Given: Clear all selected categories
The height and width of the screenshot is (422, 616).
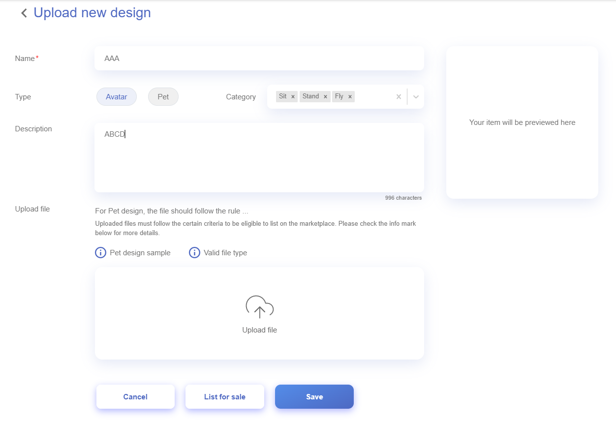Looking at the screenshot, I should point(399,97).
